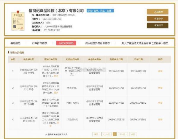Click penalty content 罚款900元 in row 4
The width and height of the screenshot is (178, 139).
(73, 119)
